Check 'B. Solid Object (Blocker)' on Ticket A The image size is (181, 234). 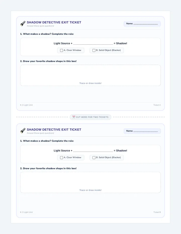coord(94,50)
